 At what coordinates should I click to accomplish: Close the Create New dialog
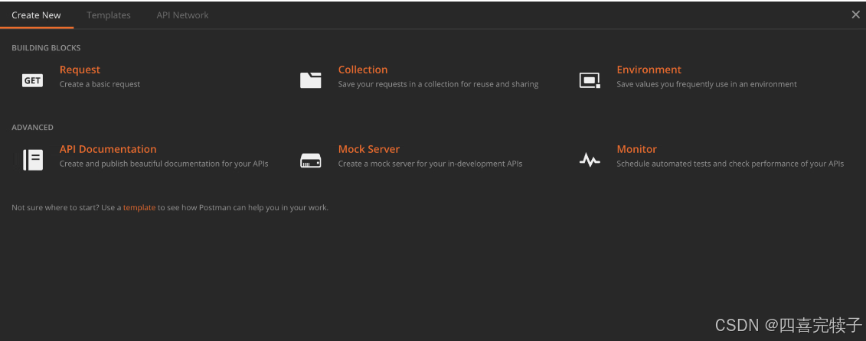pyautogui.click(x=855, y=15)
